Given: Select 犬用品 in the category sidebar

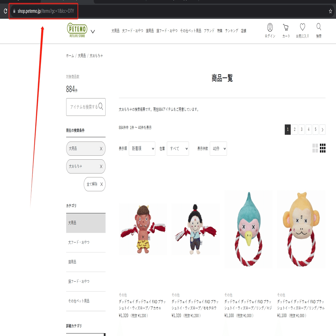Looking at the screenshot, I should tap(86, 223).
